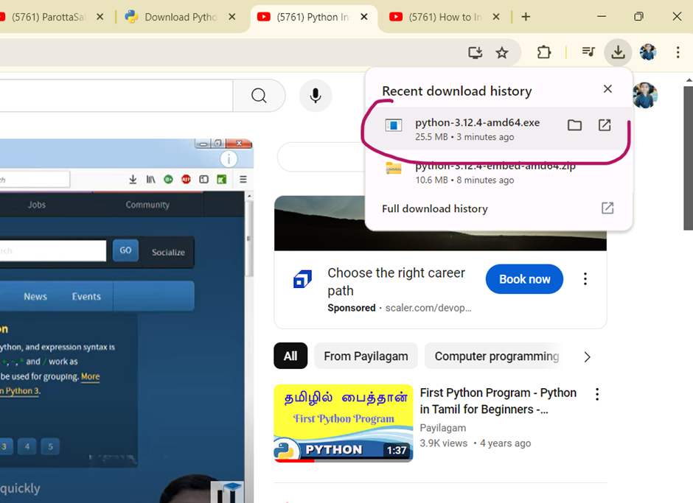Open First Python Program video thumbnail
This screenshot has width=693, height=503.
click(x=344, y=423)
